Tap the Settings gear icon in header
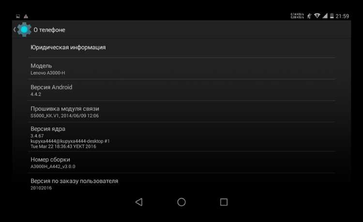 (x=24, y=30)
